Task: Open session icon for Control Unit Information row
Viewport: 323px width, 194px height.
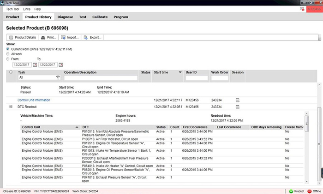Action: tap(238, 100)
